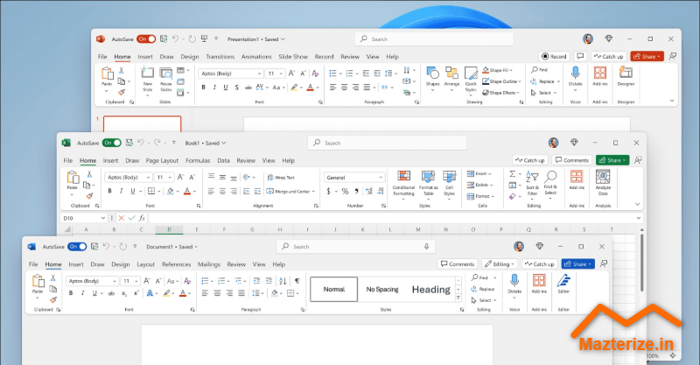The width and height of the screenshot is (700, 365).
Task: Open the Formulas tab in Excel
Action: (x=198, y=160)
